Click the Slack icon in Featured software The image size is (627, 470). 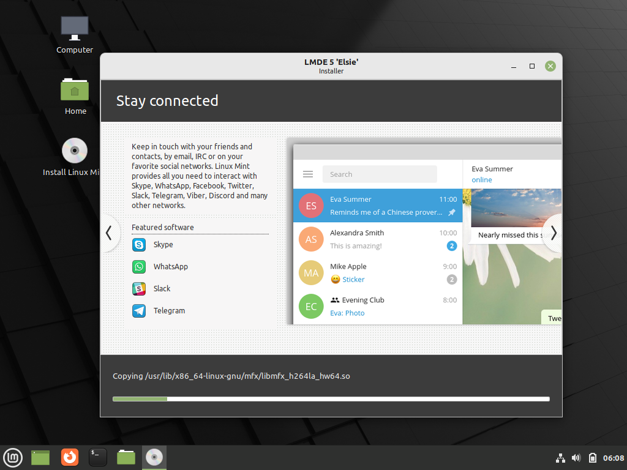coord(139,289)
